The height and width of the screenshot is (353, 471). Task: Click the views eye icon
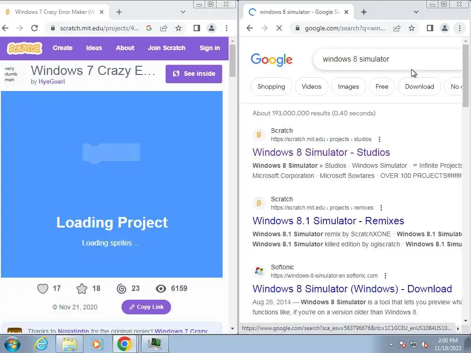[161, 289]
